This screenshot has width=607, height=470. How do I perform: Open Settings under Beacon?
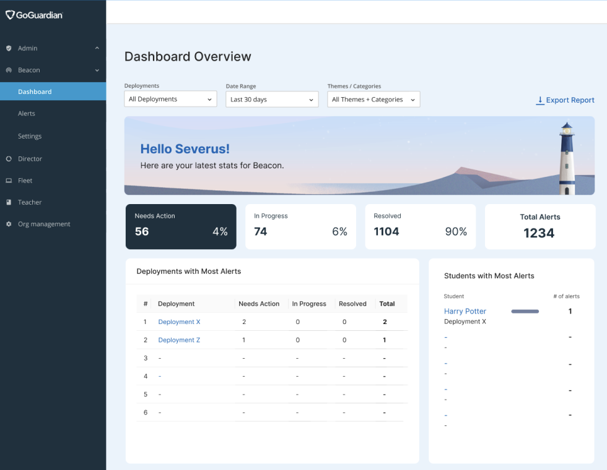pyautogui.click(x=30, y=136)
